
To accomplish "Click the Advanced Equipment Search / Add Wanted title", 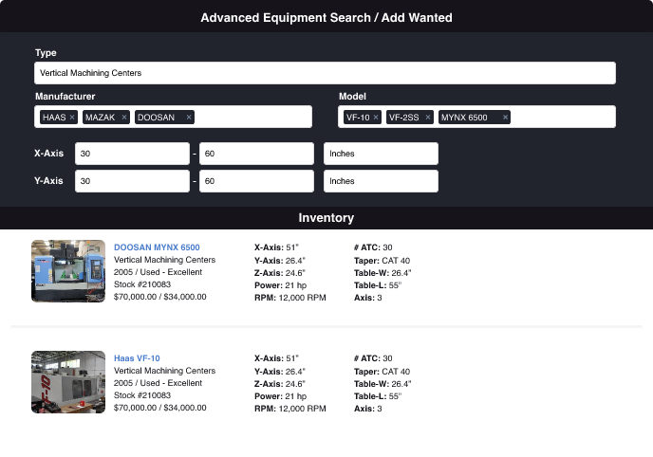I will coord(326,17).
